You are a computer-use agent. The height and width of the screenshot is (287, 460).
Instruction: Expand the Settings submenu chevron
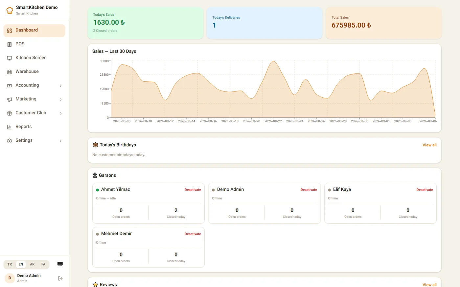60,141
